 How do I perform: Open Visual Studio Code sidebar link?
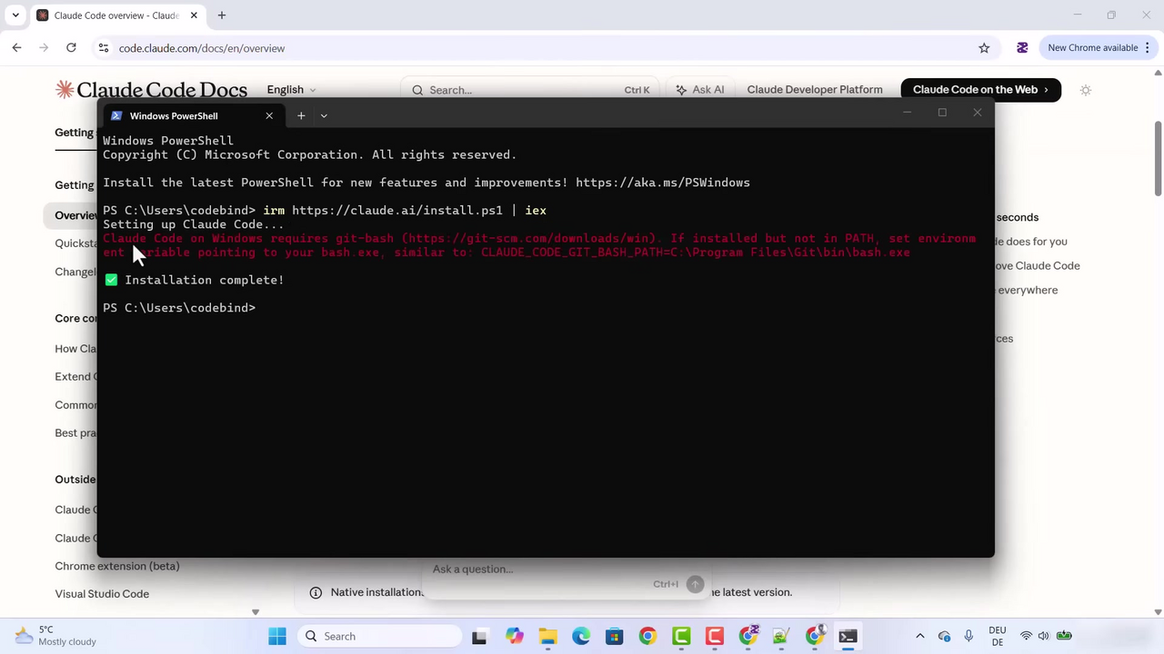tap(102, 594)
